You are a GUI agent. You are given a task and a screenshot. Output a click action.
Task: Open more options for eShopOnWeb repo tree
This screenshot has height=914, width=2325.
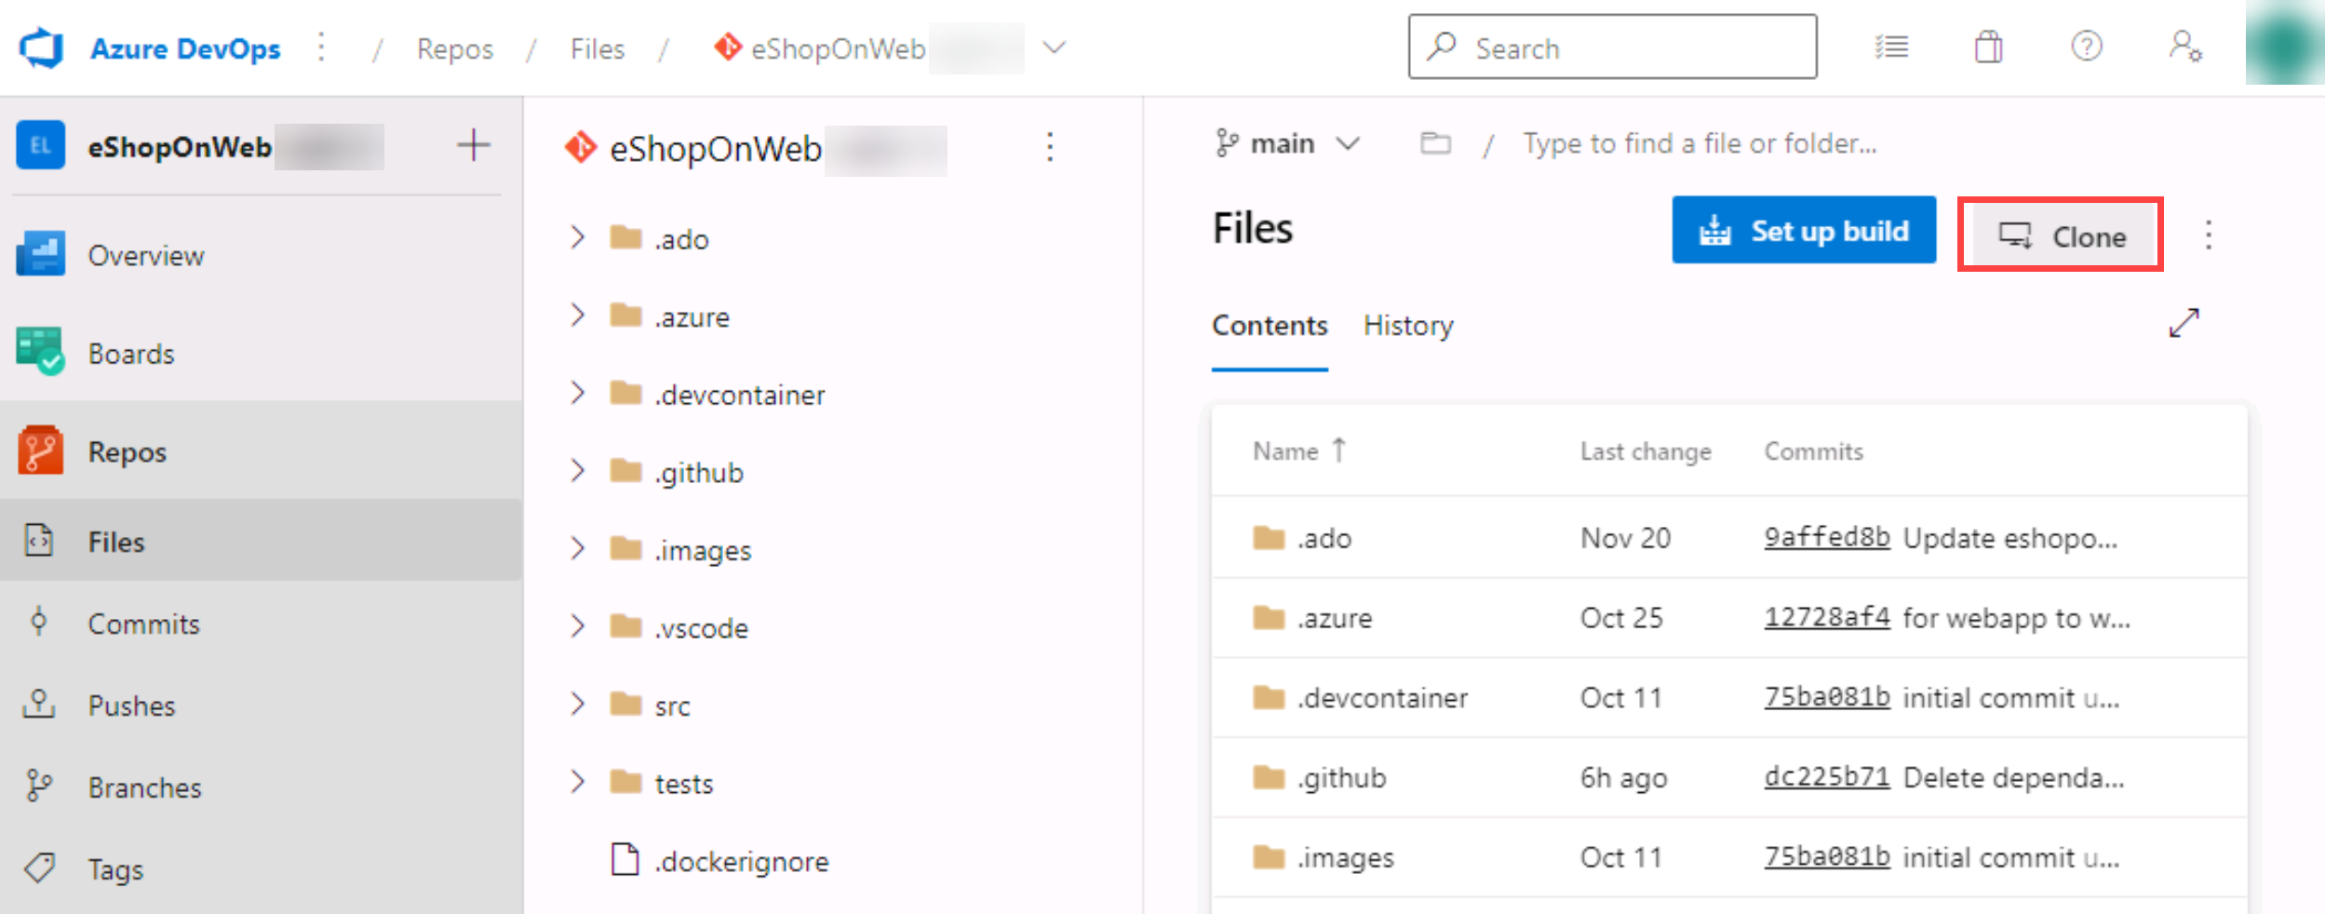click(1050, 147)
